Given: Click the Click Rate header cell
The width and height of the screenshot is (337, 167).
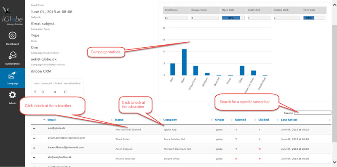Looking at the screenshot, I should click(x=314, y=10).
